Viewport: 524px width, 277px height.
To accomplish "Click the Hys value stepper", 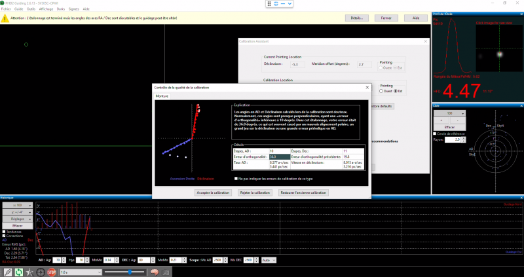I will [x=87, y=260].
